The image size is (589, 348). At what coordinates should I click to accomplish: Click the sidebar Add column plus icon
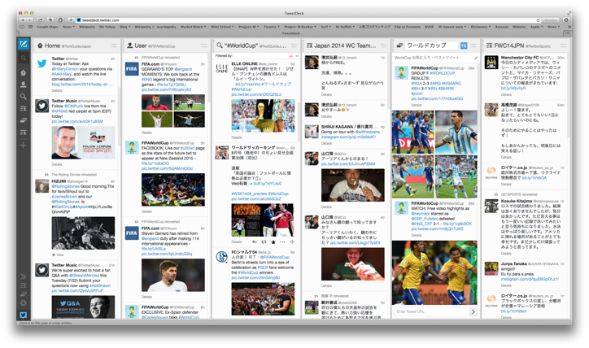pyautogui.click(x=24, y=145)
